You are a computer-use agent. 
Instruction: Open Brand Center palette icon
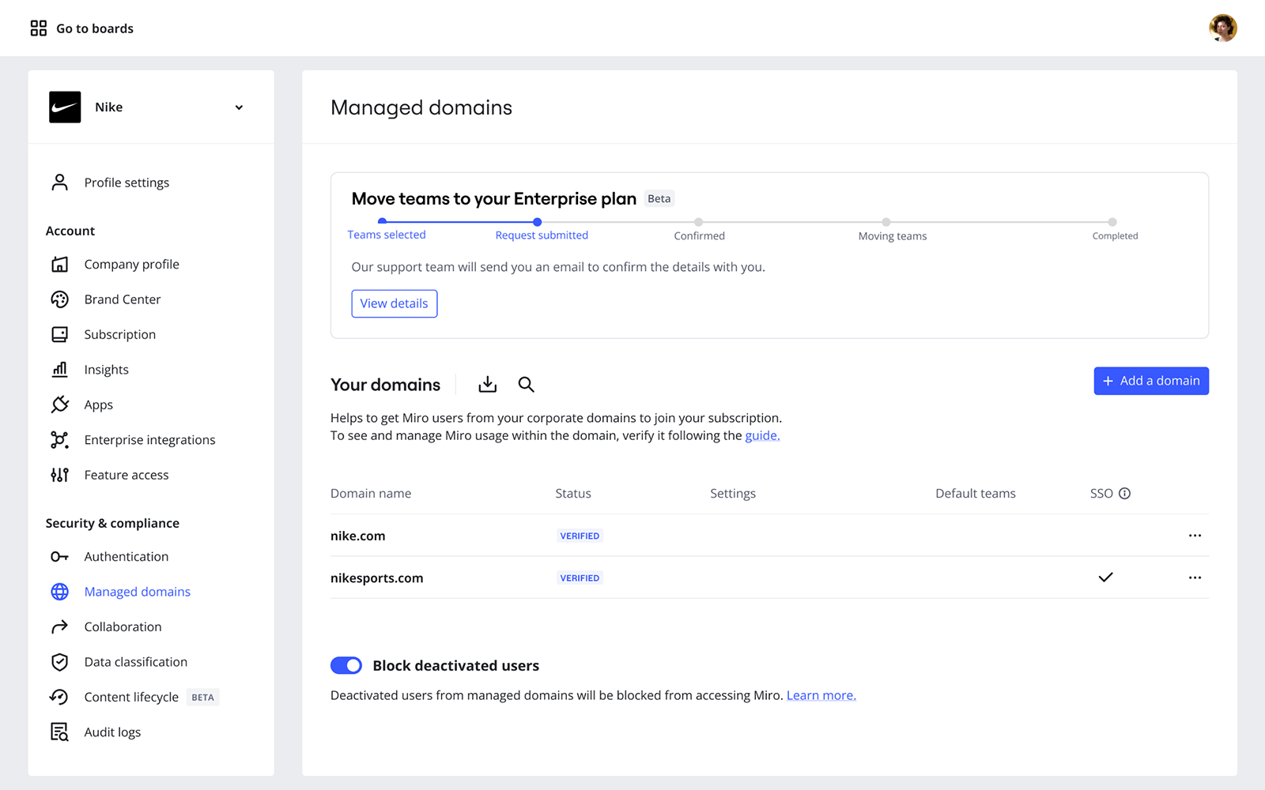[60, 299]
